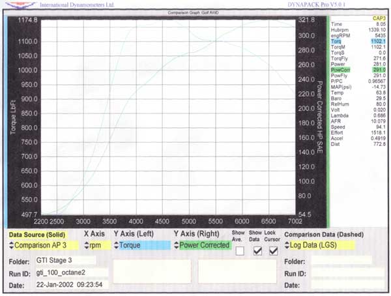Click the empty comparison Date field
The width and height of the screenshot is (391, 296).
[348, 284]
